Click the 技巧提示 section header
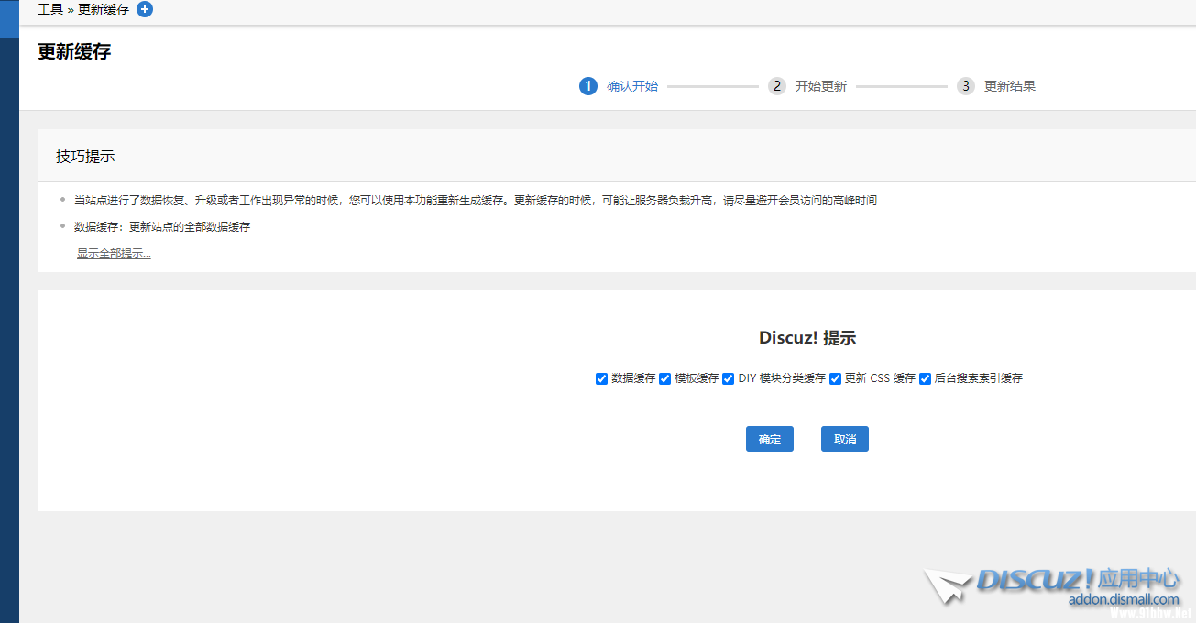The width and height of the screenshot is (1196, 623). tap(85, 157)
